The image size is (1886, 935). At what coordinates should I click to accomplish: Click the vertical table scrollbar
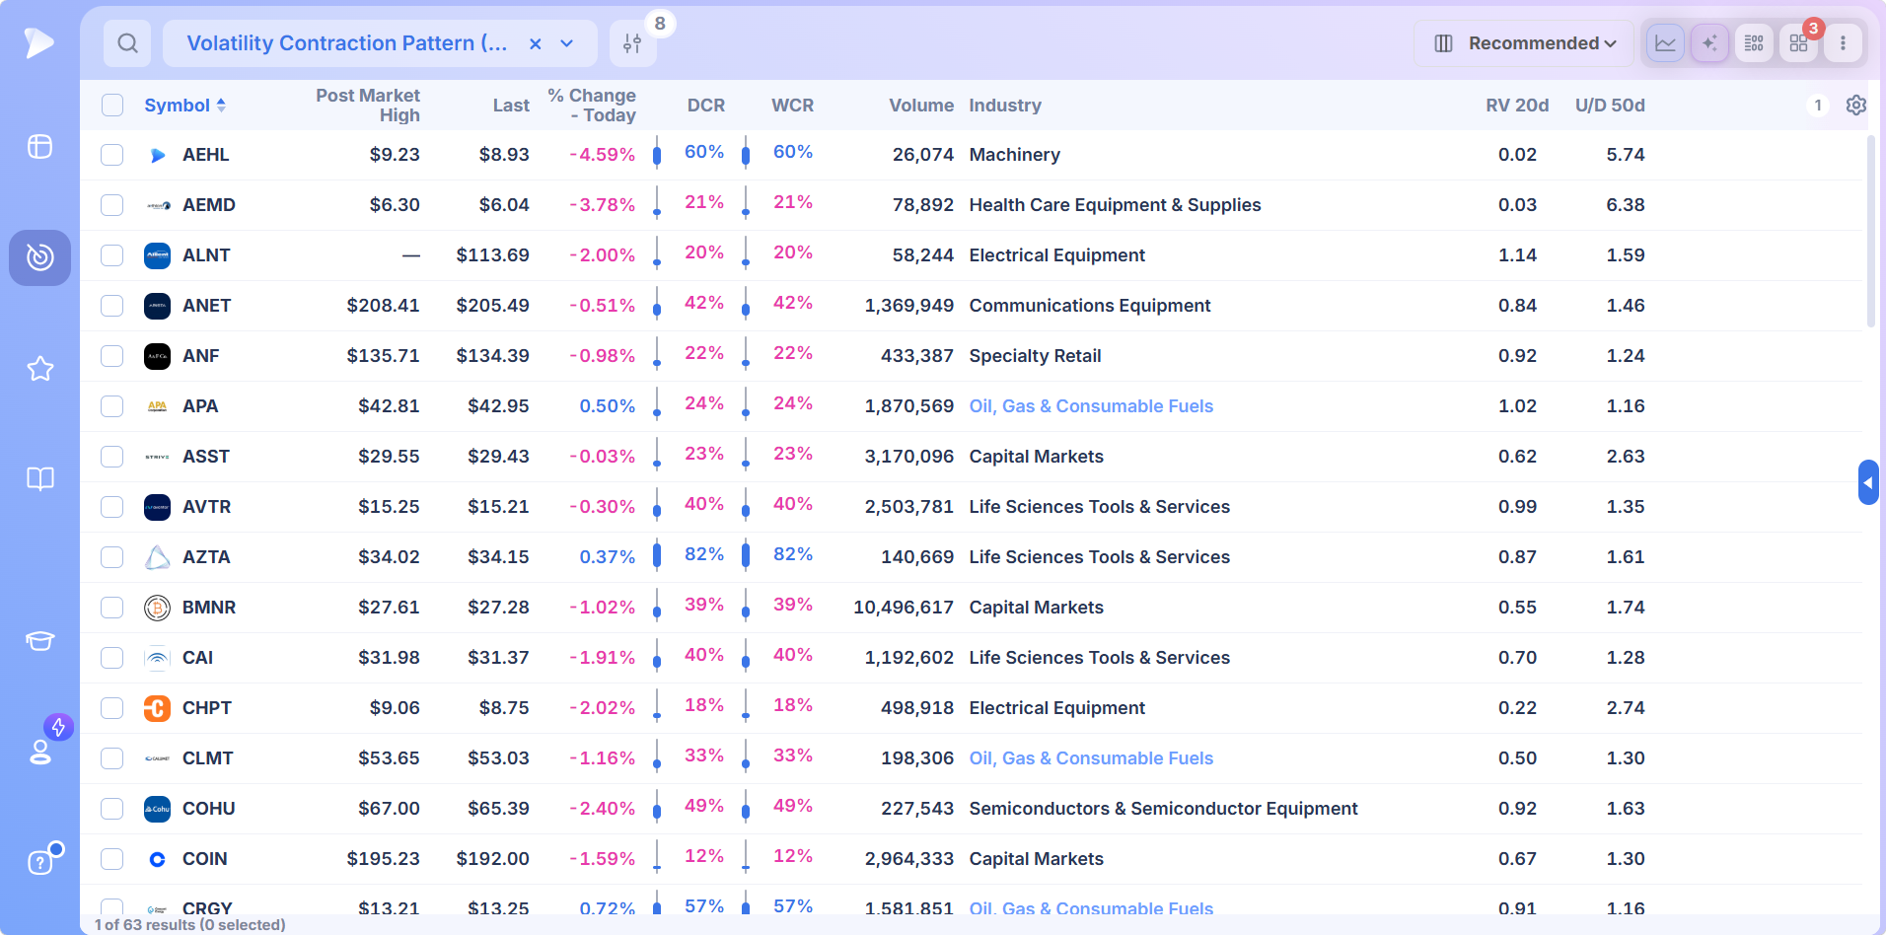1870,232
